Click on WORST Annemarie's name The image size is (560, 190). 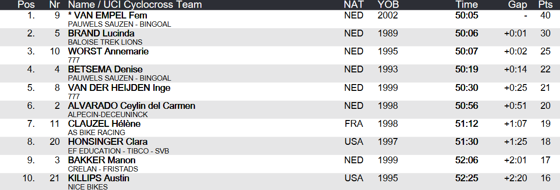(108, 52)
